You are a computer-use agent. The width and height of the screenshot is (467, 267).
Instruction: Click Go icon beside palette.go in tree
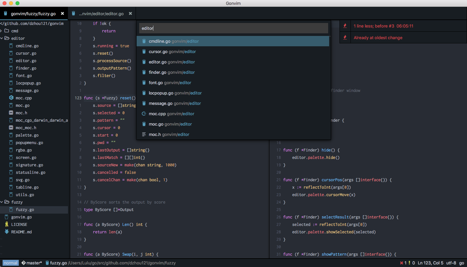(x=11, y=135)
